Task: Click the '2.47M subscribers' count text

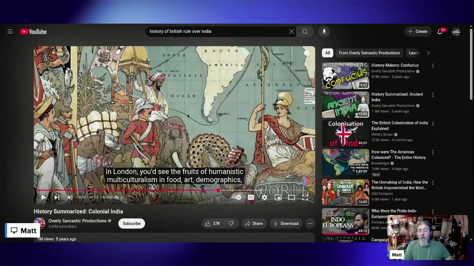Action: point(62,226)
